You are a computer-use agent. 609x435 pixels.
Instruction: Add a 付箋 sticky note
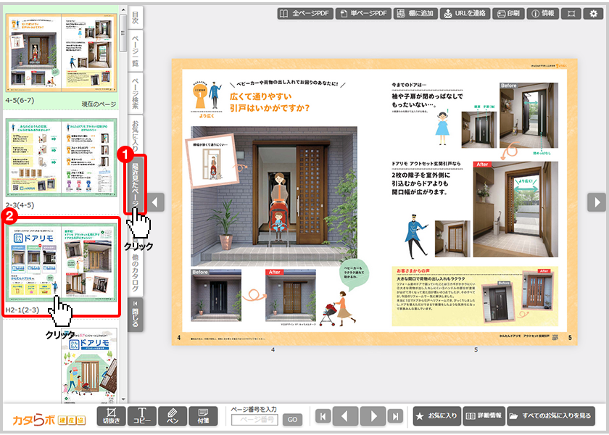(203, 415)
